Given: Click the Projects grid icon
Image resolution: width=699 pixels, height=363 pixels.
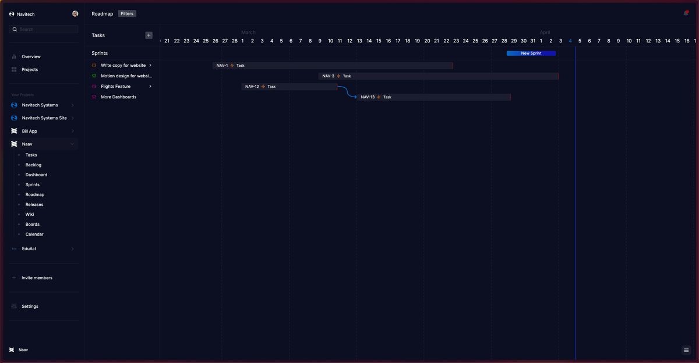Looking at the screenshot, I should coord(14,70).
